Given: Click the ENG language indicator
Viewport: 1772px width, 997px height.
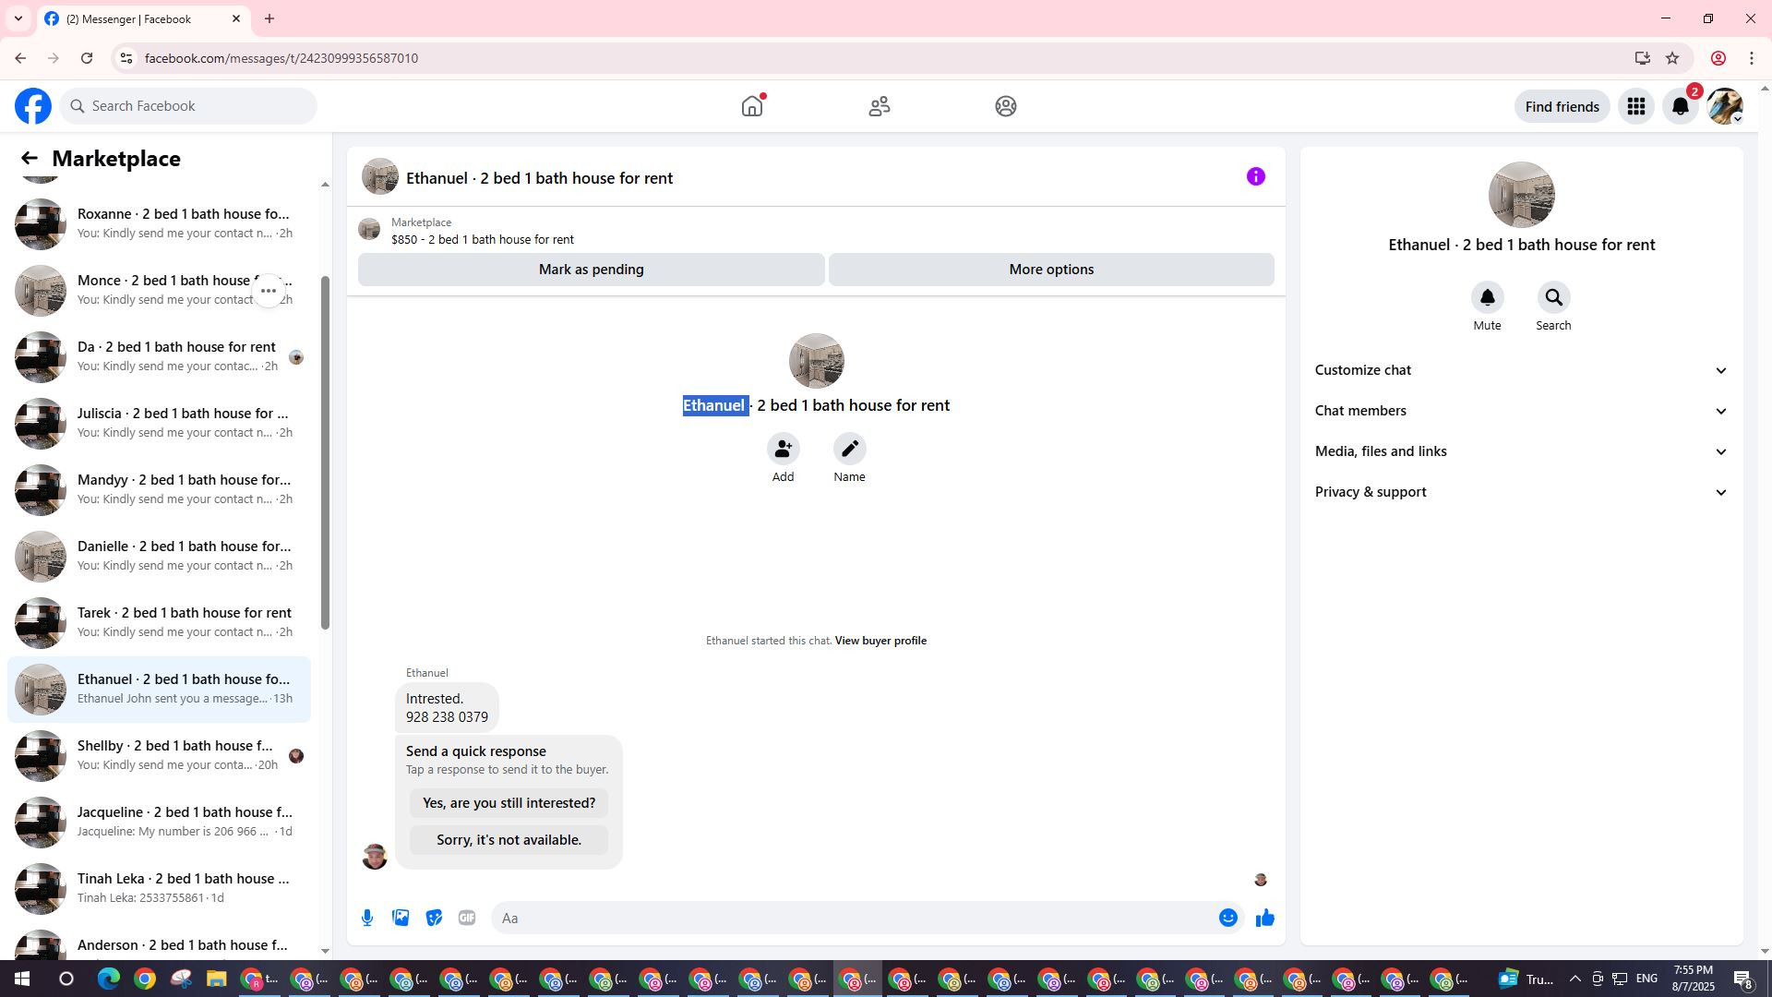Looking at the screenshot, I should tap(1646, 979).
